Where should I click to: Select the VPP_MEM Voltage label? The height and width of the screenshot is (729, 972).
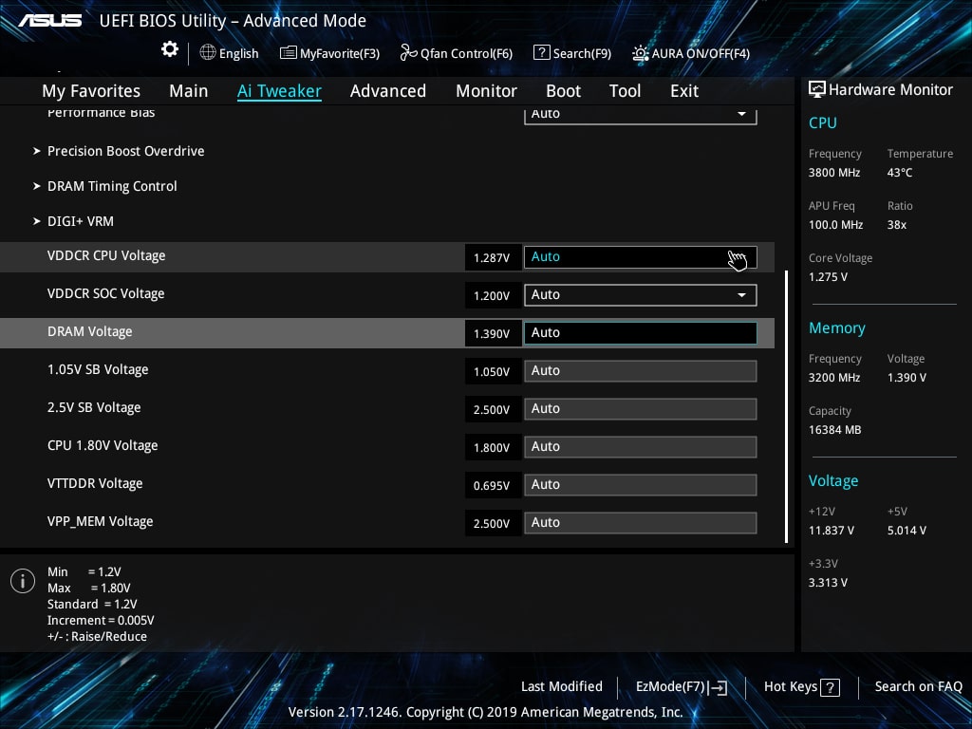point(101,522)
